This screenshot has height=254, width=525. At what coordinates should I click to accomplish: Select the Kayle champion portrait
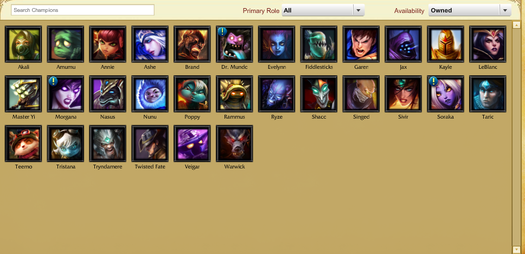coord(445,44)
